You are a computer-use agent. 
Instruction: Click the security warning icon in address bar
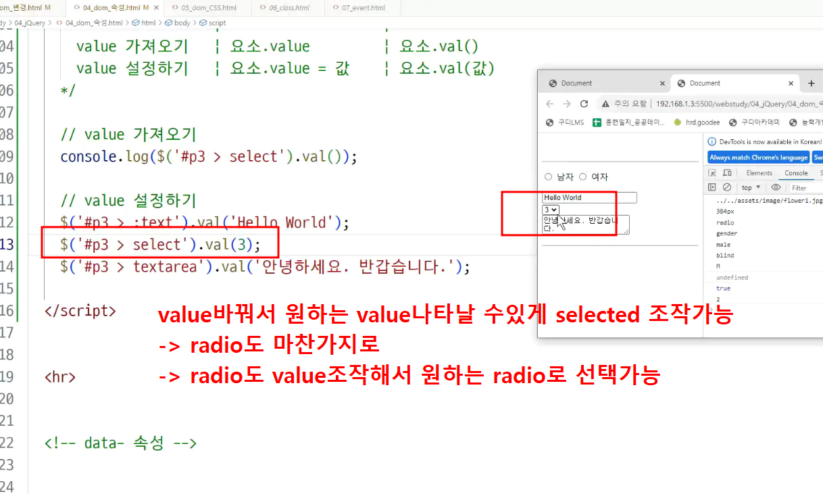pyautogui.click(x=605, y=103)
